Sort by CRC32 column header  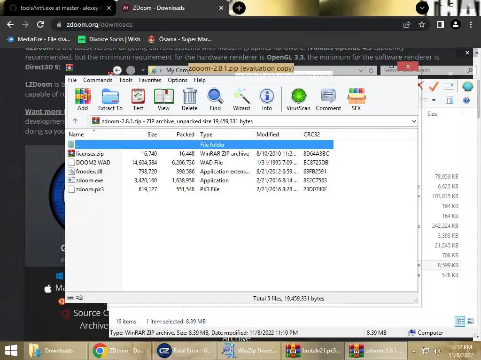point(317,135)
